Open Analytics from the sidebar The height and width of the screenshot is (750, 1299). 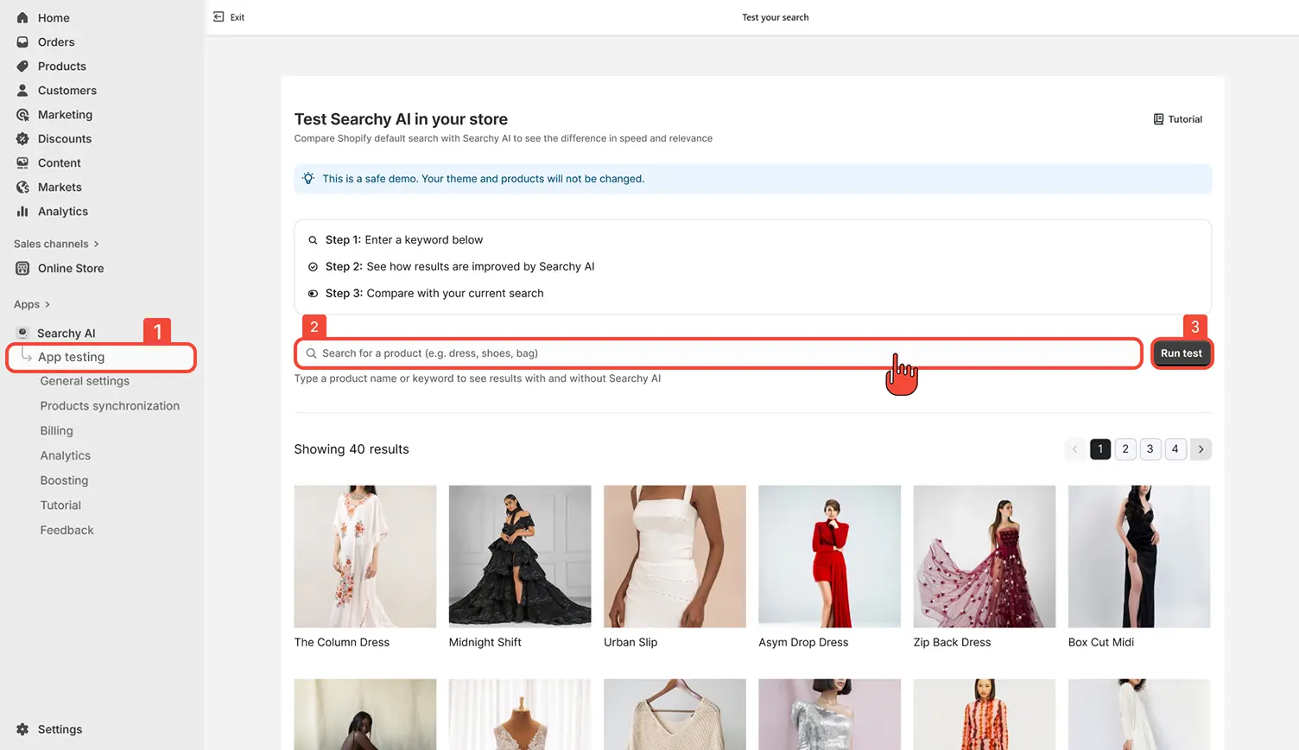61,211
